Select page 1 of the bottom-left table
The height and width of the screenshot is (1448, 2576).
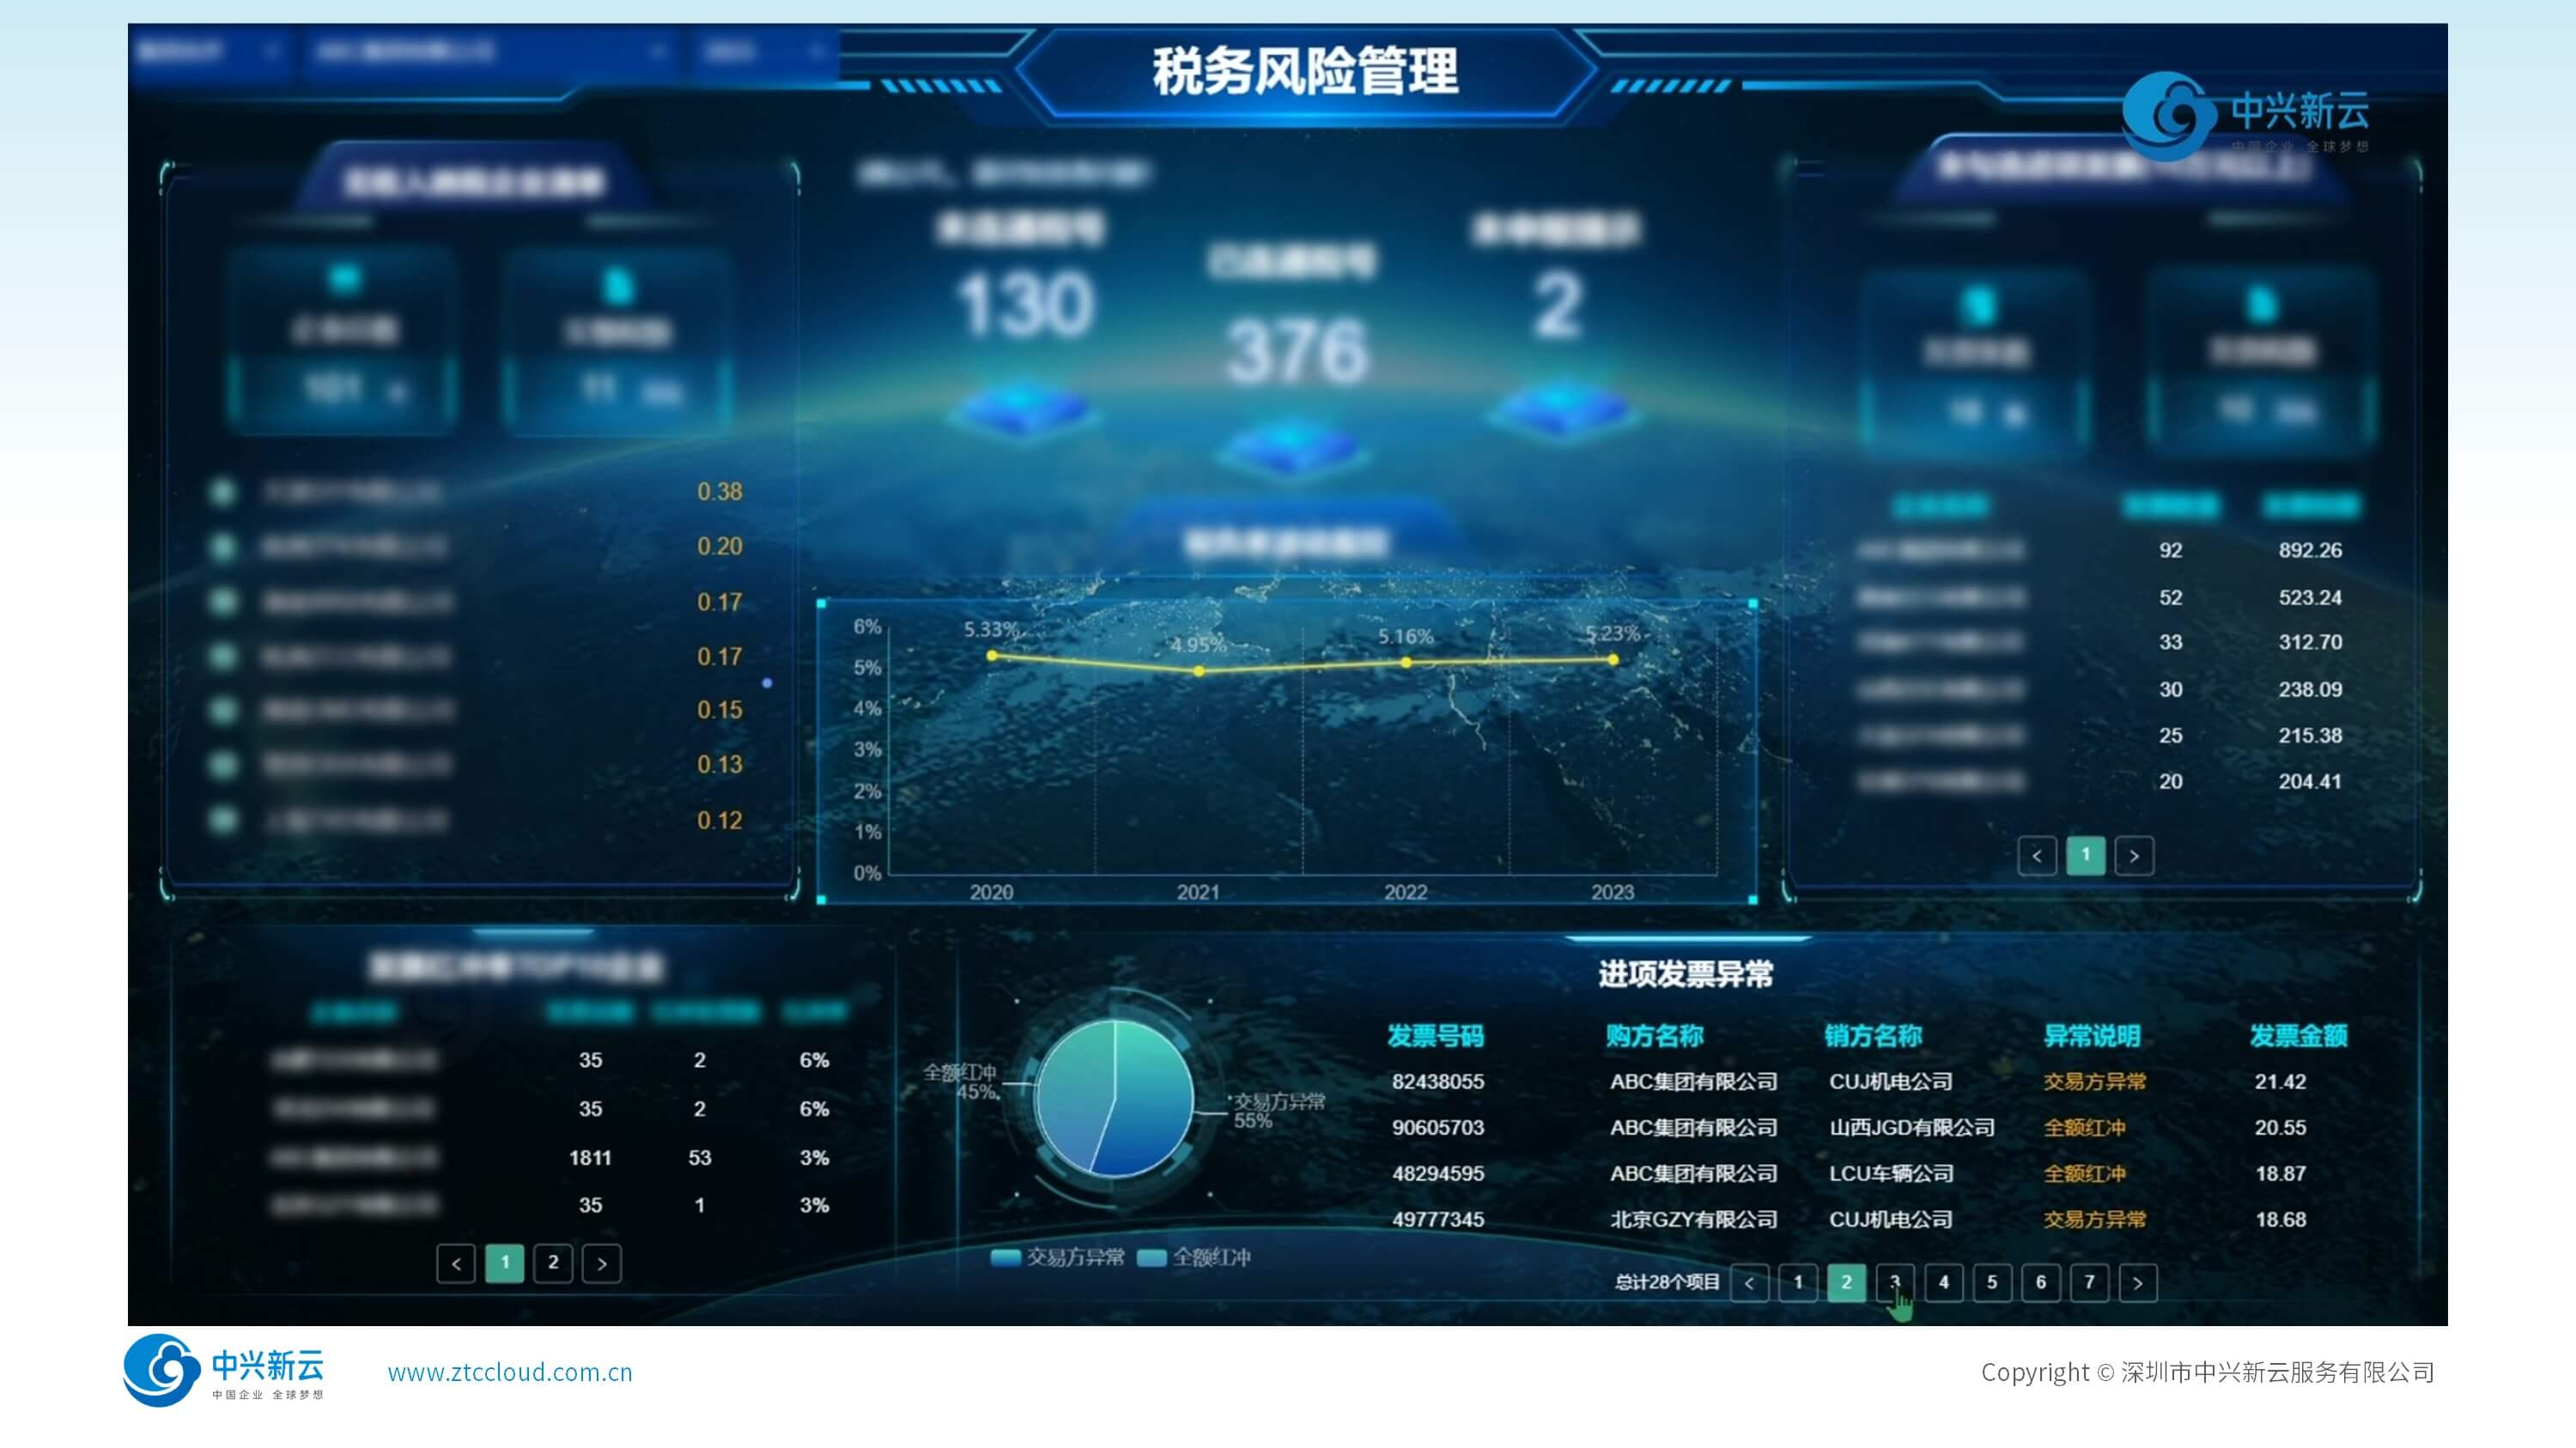505,1263
